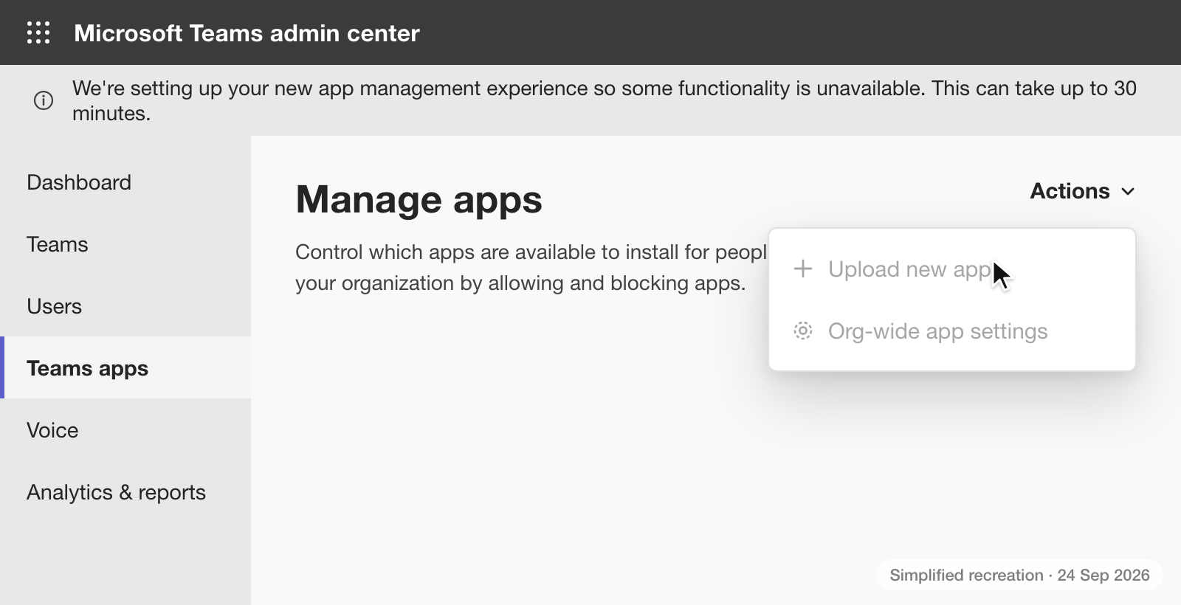Image resolution: width=1181 pixels, height=605 pixels.
Task: Click the plus icon beside Upload new app
Action: click(803, 269)
